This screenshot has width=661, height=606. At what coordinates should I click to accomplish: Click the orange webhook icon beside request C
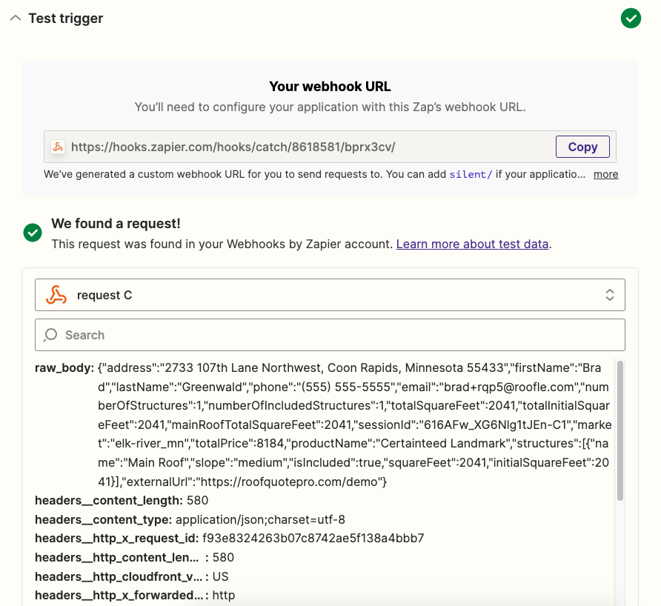pos(56,295)
